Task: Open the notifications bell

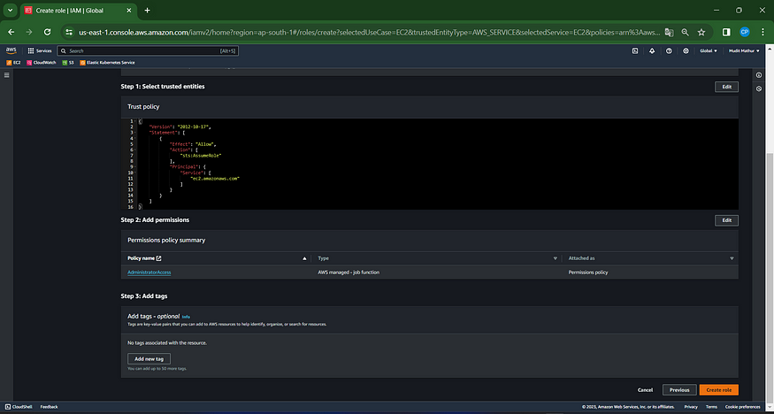Action: [652, 50]
